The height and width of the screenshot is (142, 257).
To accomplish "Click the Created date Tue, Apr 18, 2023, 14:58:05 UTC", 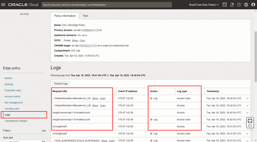I will 82,56.
